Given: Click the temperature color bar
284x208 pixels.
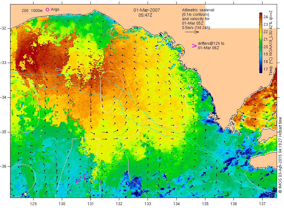Looking at the screenshot, I should 261,43.
